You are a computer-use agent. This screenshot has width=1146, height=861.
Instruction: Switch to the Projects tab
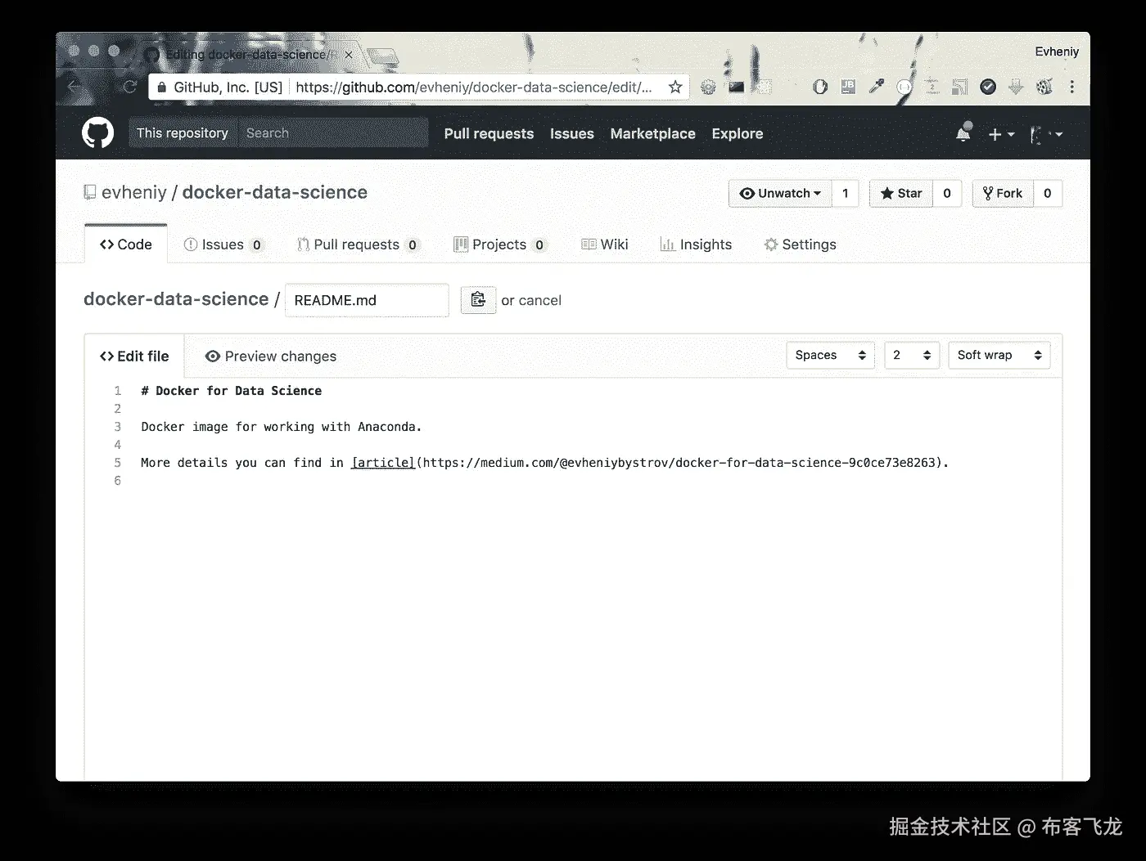500,244
